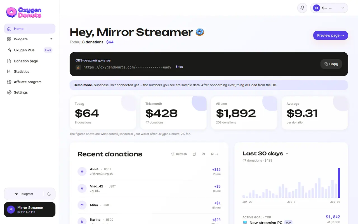Click the Preview page button

tap(331, 35)
